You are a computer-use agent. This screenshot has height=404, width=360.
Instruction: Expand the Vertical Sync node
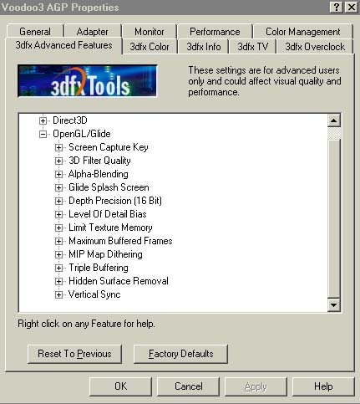(x=58, y=294)
